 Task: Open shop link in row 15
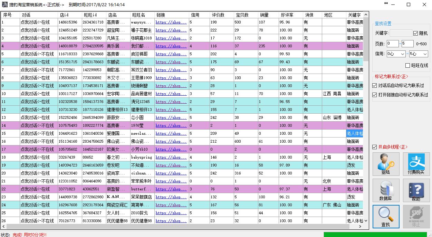click(x=171, y=133)
